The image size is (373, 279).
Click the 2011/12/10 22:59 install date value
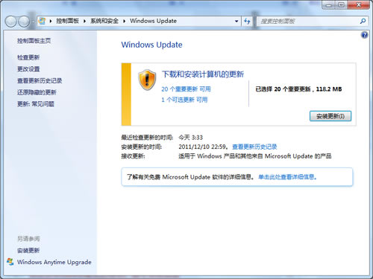coord(202,147)
